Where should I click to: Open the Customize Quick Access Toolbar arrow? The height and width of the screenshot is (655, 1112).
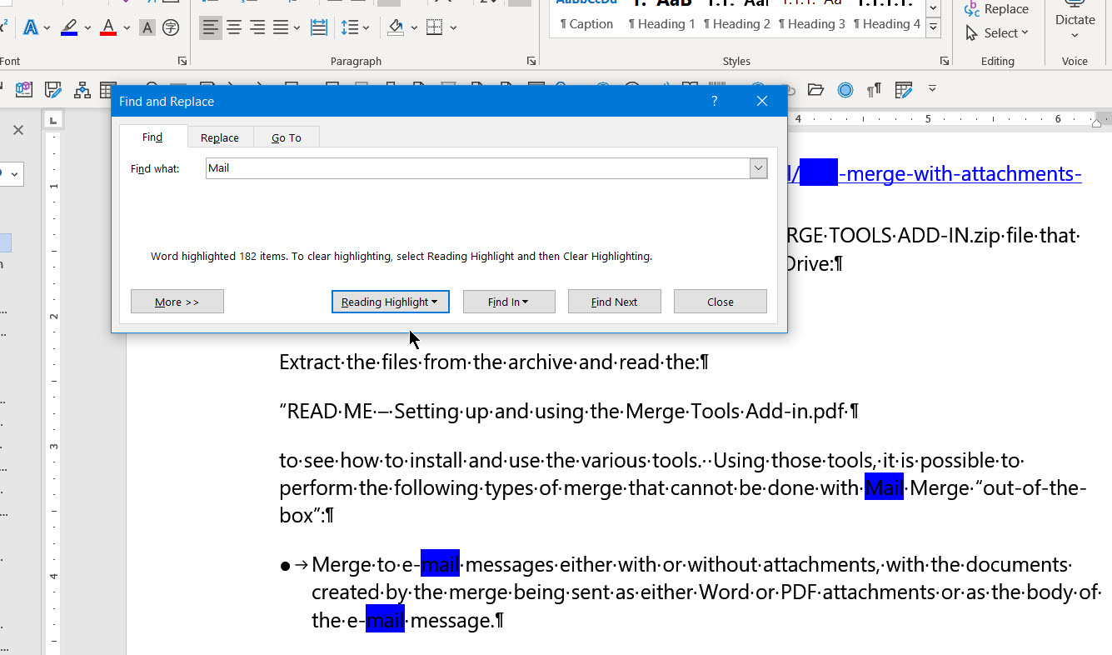(x=932, y=88)
